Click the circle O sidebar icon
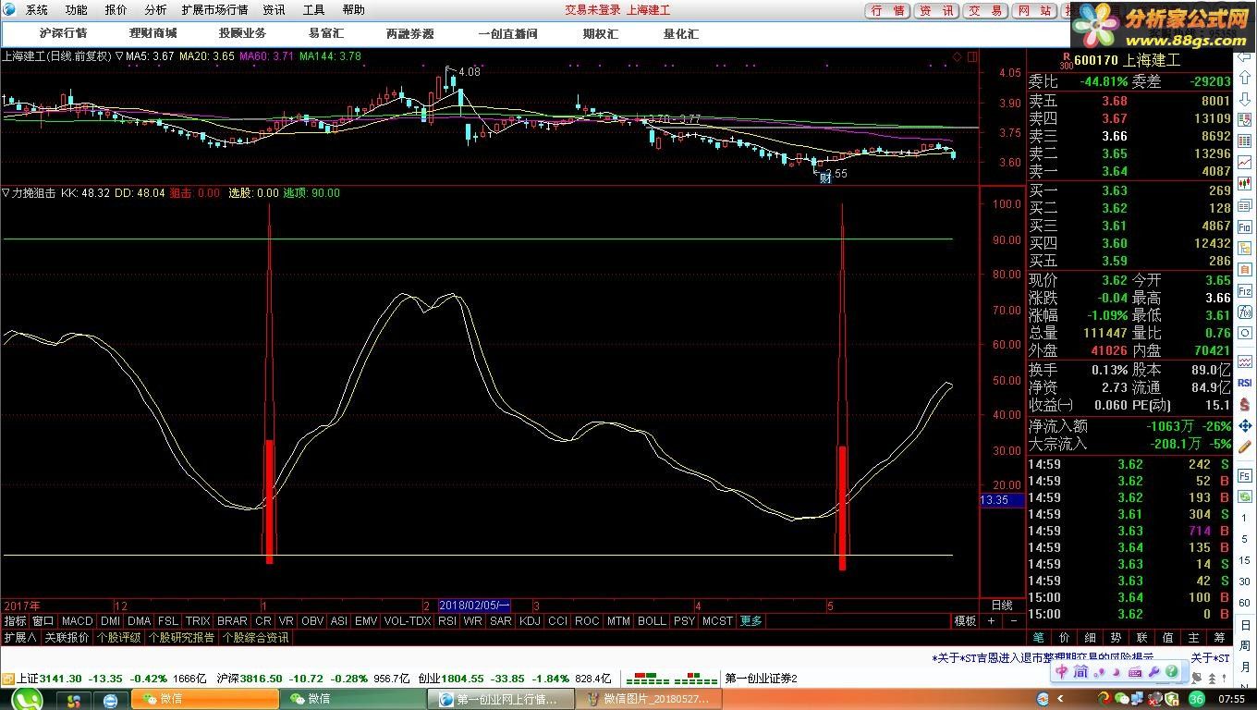The width and height of the screenshot is (1257, 710). 1244,333
